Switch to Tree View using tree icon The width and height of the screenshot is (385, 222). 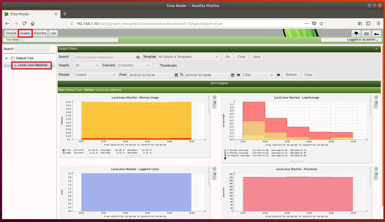[x=356, y=33]
